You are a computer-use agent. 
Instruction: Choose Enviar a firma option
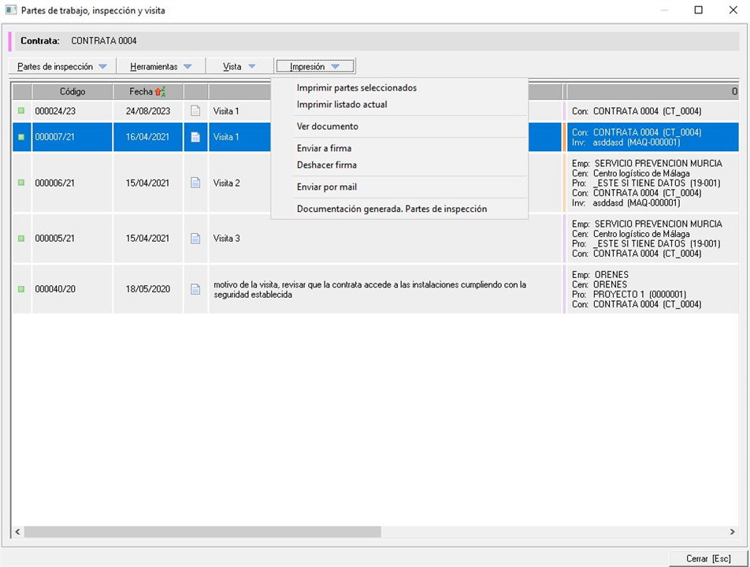coord(324,149)
